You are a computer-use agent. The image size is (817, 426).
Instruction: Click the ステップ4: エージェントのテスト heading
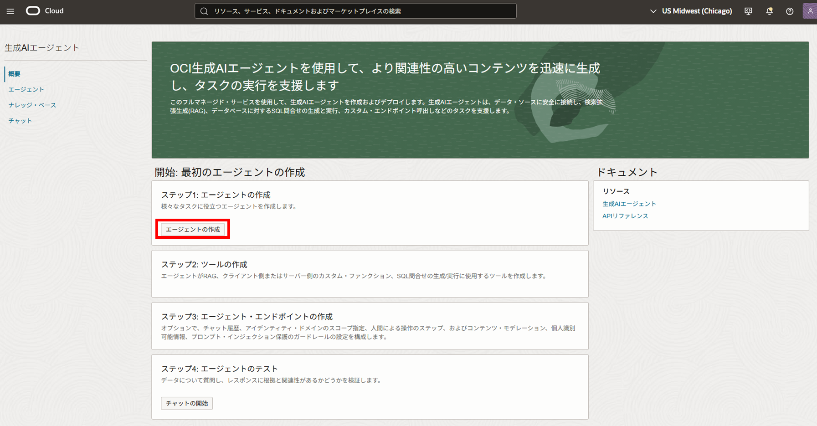tap(220, 369)
